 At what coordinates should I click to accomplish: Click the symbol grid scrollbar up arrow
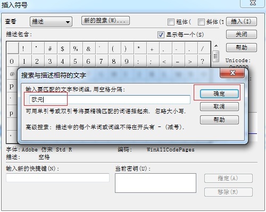[216, 46]
